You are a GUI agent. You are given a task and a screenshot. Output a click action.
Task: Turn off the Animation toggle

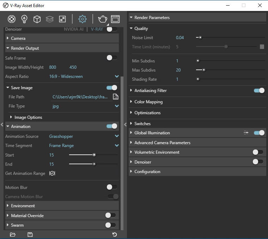point(112,126)
